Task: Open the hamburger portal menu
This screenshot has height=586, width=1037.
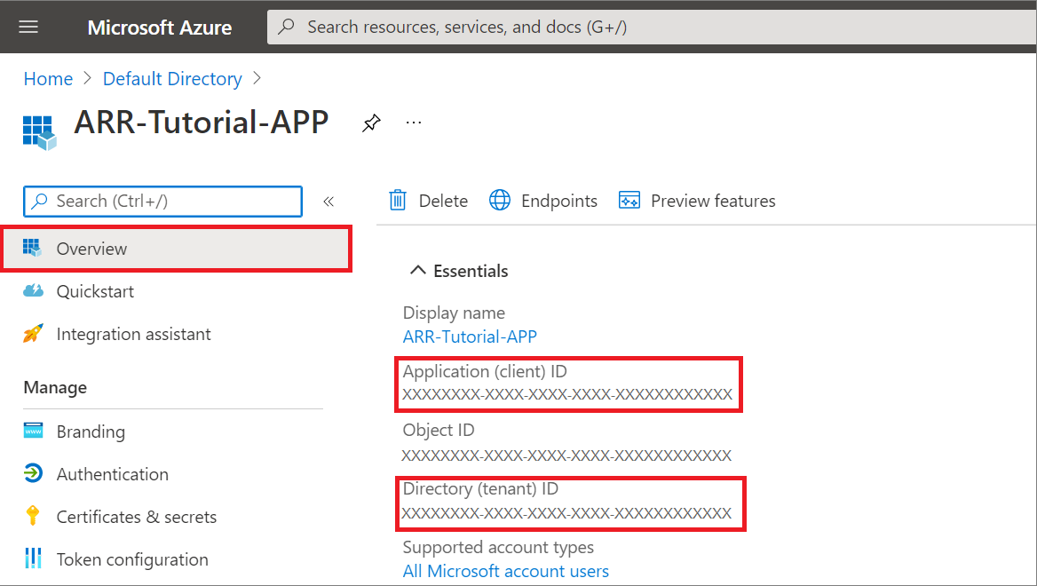Action: (28, 27)
